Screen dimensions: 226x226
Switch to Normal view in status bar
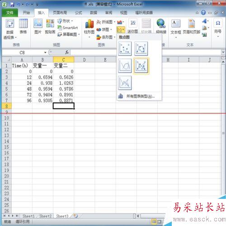pos(154,222)
